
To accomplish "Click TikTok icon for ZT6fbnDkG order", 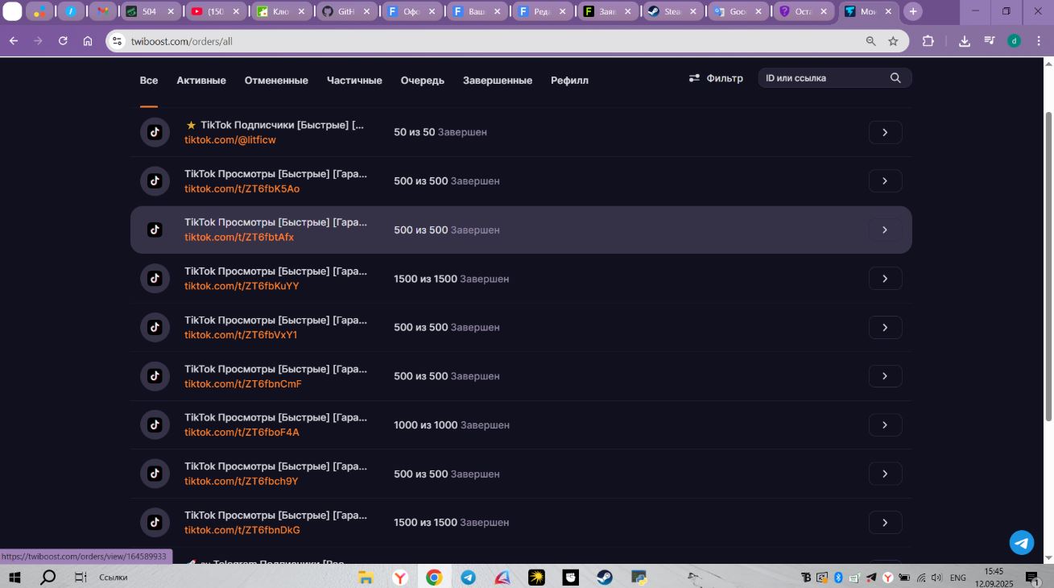I will pyautogui.click(x=155, y=522).
